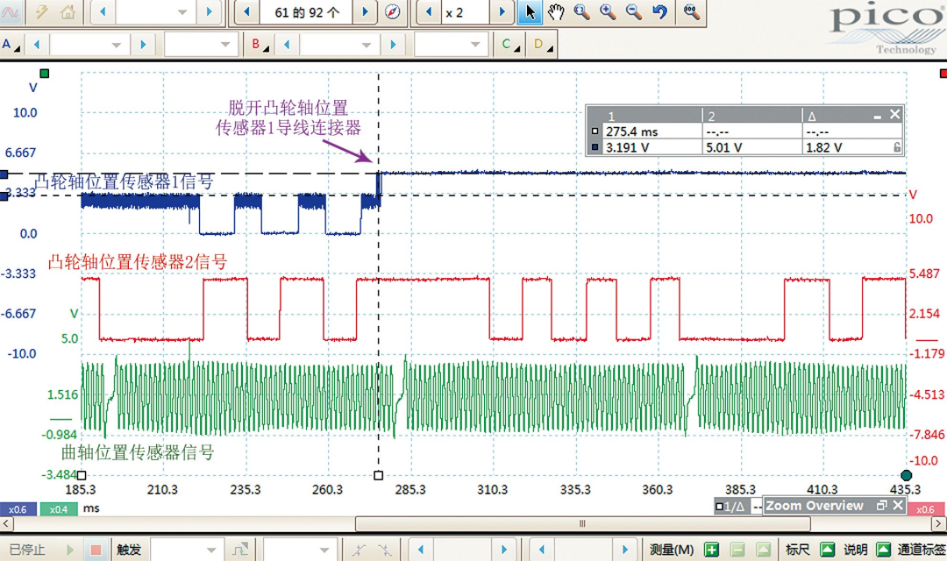Click the signal generator icon at top-left
The width and height of the screenshot is (947, 561).
[10, 11]
